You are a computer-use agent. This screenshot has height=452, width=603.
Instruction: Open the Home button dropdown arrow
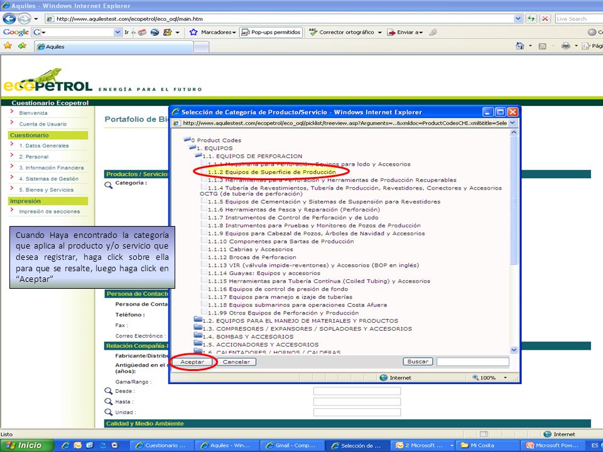(x=531, y=46)
